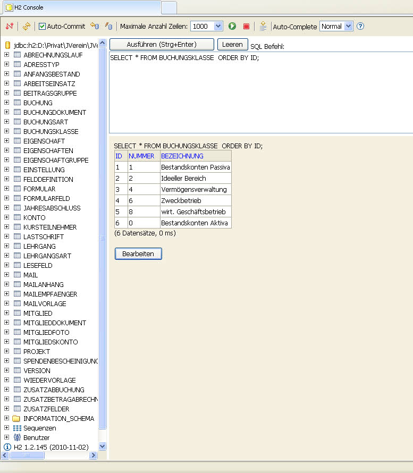Click the refresh icon in toolbar

26,26
